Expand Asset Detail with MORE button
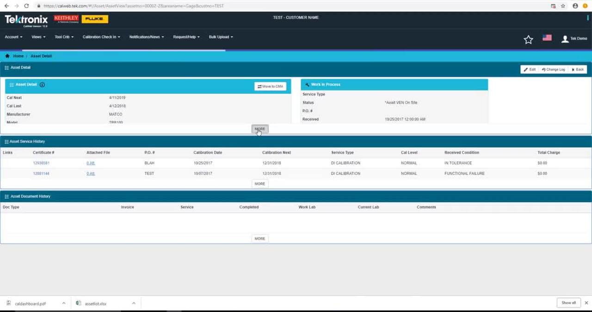Image resolution: width=592 pixels, height=312 pixels. pyautogui.click(x=259, y=129)
